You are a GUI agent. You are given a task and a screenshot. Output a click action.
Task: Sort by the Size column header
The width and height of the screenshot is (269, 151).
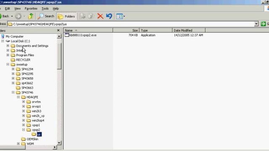tap(126, 30)
